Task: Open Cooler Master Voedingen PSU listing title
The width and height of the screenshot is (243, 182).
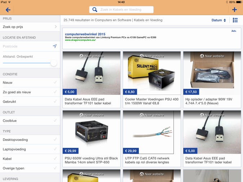Action: click(x=151, y=101)
